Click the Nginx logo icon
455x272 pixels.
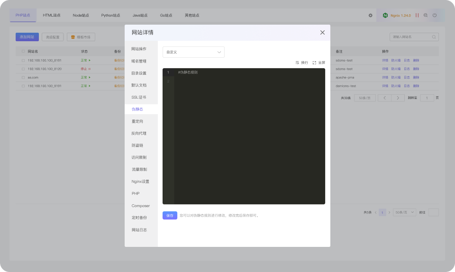pos(385,15)
